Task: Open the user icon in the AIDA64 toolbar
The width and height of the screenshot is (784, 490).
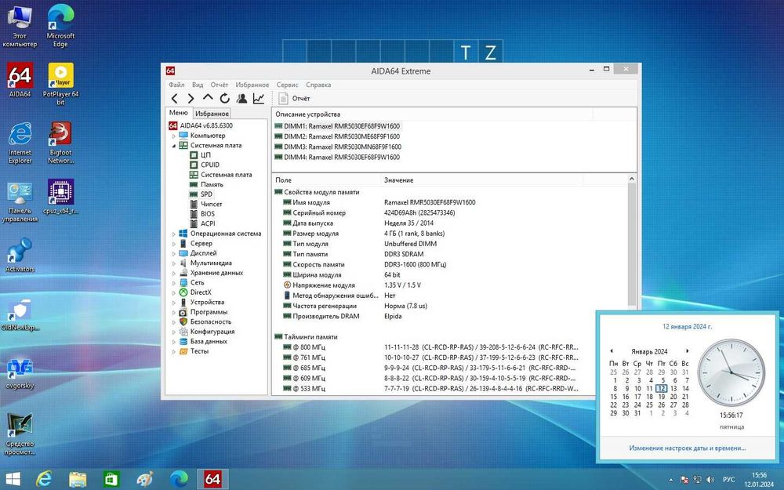Action: click(x=241, y=99)
